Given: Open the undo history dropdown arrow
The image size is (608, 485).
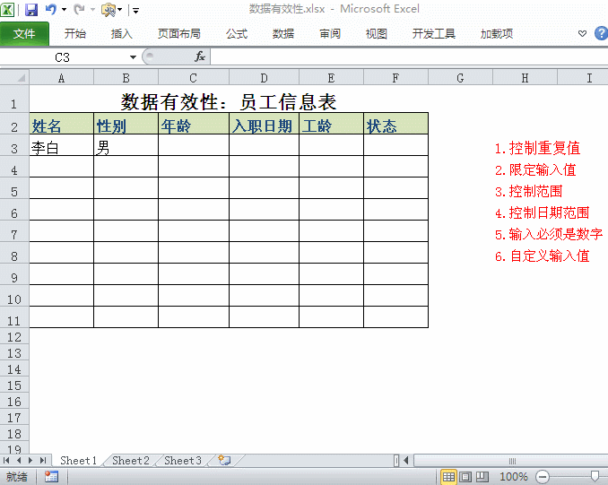Looking at the screenshot, I should click(64, 9).
